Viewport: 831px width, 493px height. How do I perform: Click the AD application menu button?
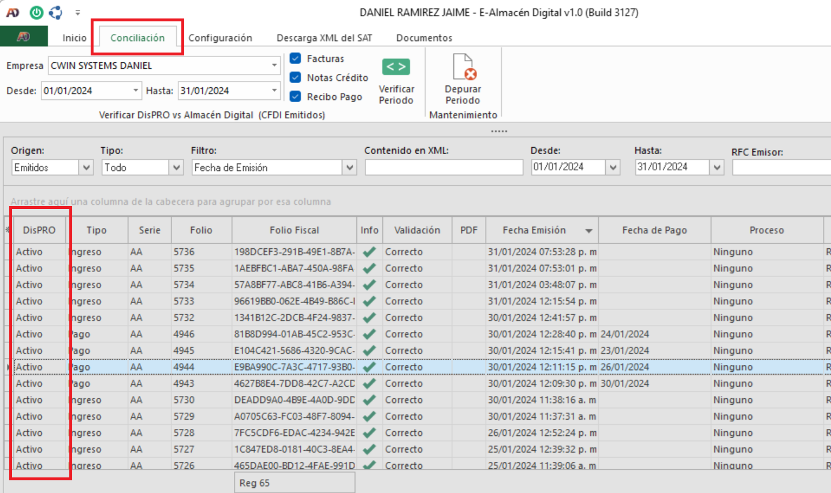tap(23, 37)
